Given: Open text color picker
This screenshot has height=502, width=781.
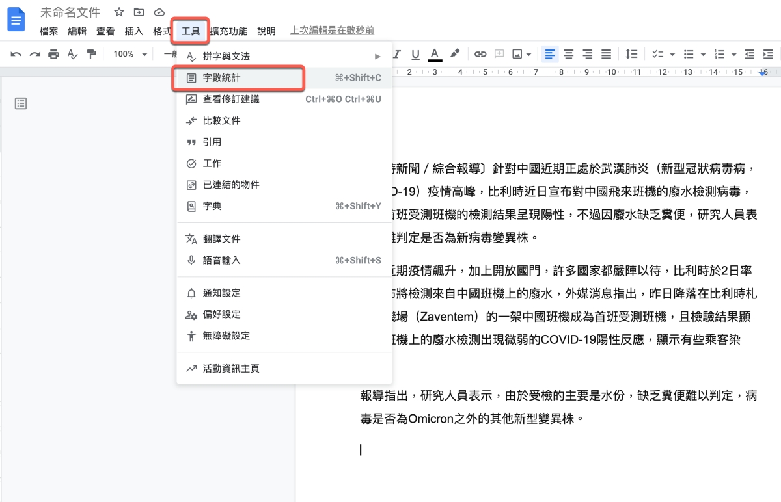Looking at the screenshot, I should tap(435, 54).
